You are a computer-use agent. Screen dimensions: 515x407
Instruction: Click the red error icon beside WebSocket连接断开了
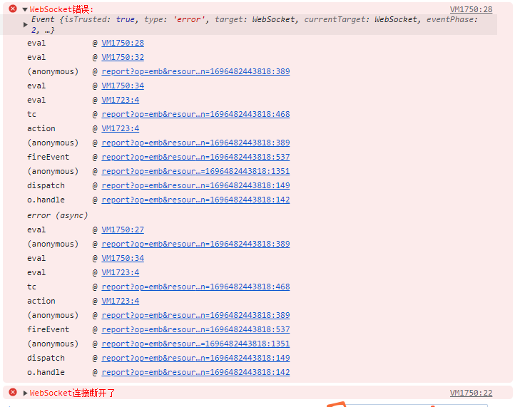tap(13, 392)
